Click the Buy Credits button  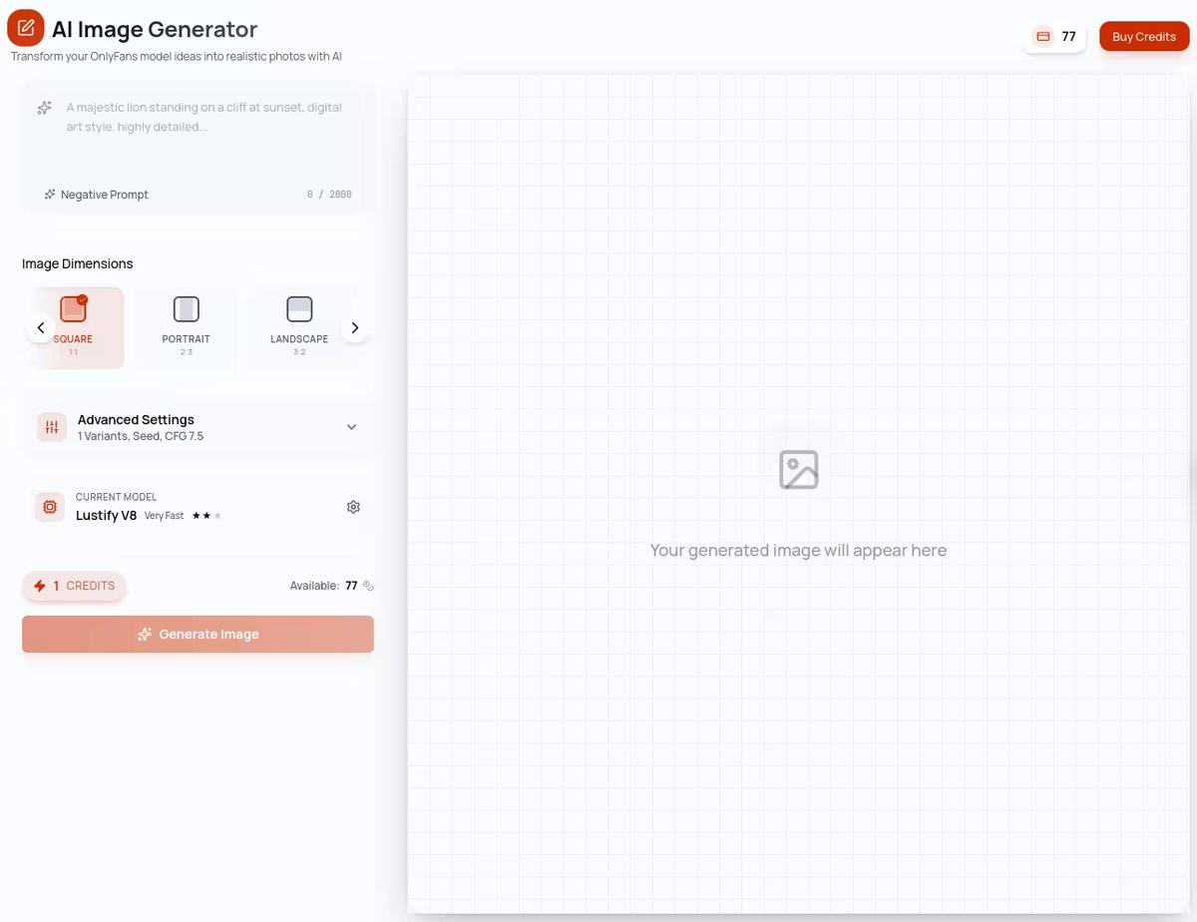[1144, 36]
